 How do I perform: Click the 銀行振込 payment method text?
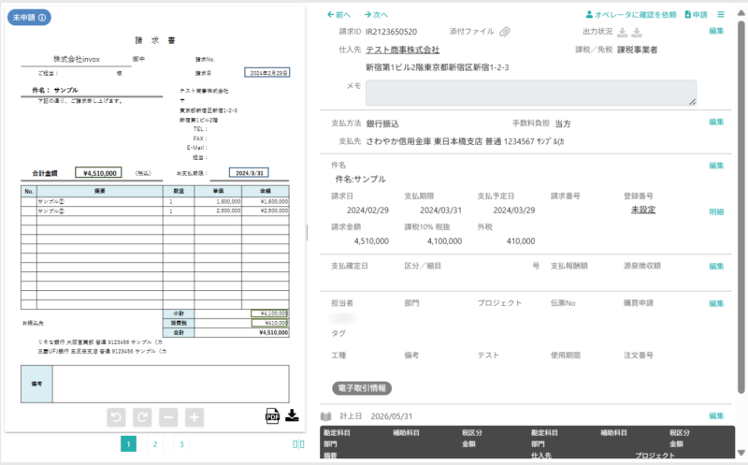tap(382, 124)
